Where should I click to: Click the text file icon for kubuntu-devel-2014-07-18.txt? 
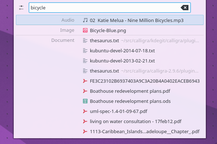click(x=85, y=51)
